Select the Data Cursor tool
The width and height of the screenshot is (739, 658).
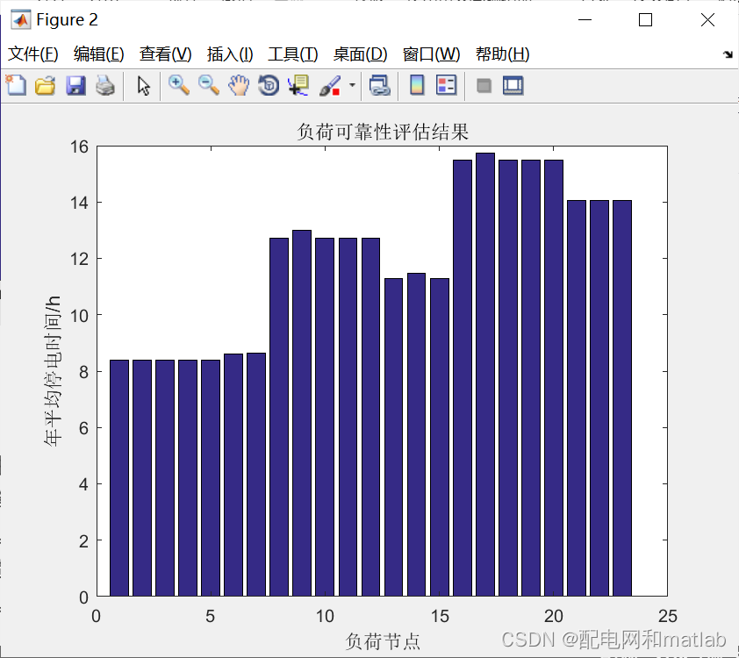[298, 86]
